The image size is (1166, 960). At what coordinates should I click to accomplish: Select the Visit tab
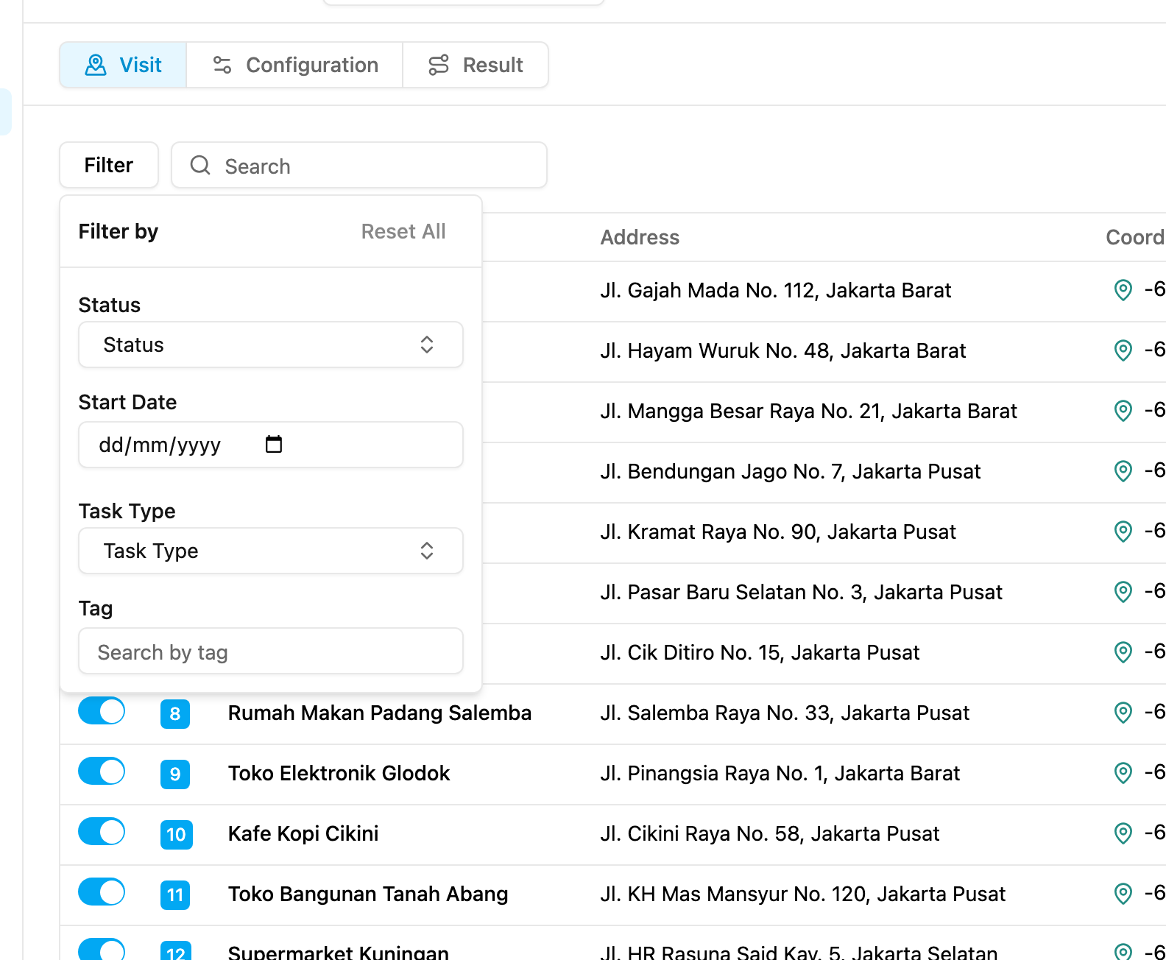[x=123, y=65]
